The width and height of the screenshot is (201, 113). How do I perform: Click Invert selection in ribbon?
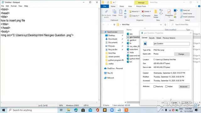[187, 17]
